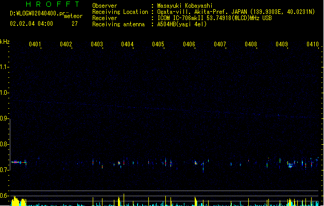Viewport: 324px width, 206px height.
Task: Click the 0408 time marker
Action: click(251, 44)
